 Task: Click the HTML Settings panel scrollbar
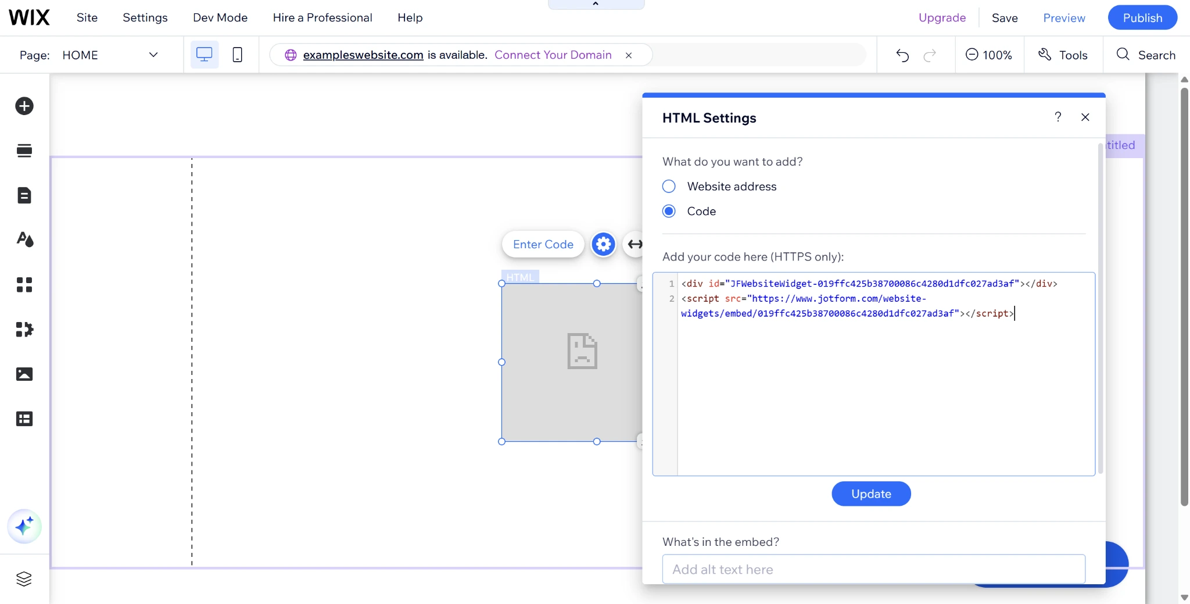coord(1101,308)
